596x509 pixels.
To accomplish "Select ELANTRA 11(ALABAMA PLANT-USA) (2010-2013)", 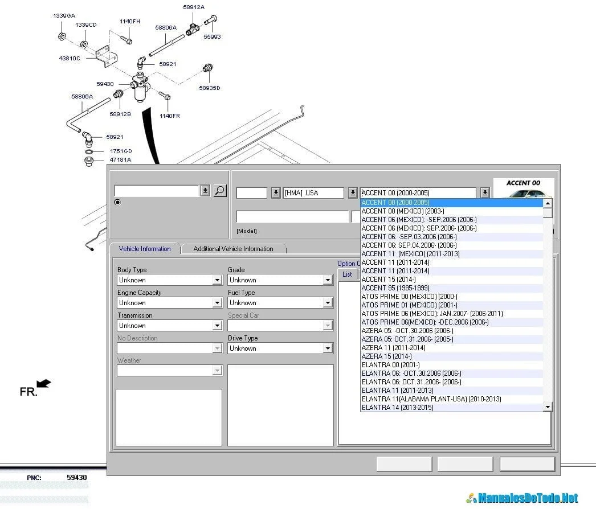I will coord(452,399).
